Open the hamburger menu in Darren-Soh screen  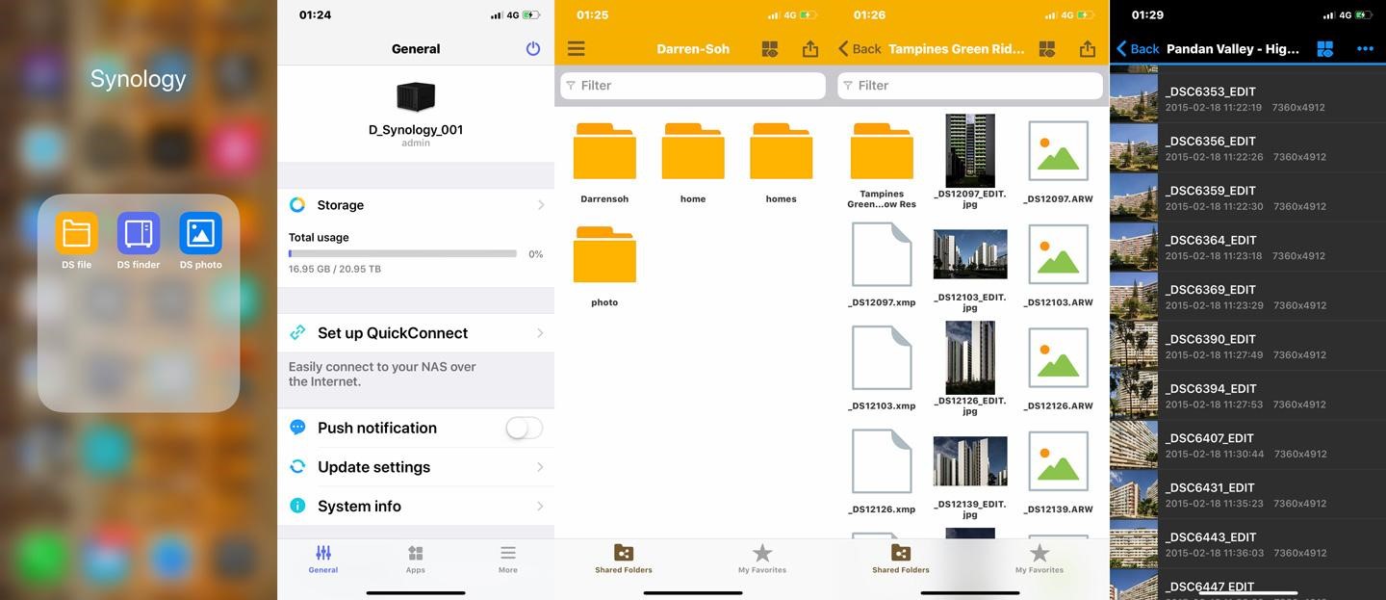pos(576,48)
